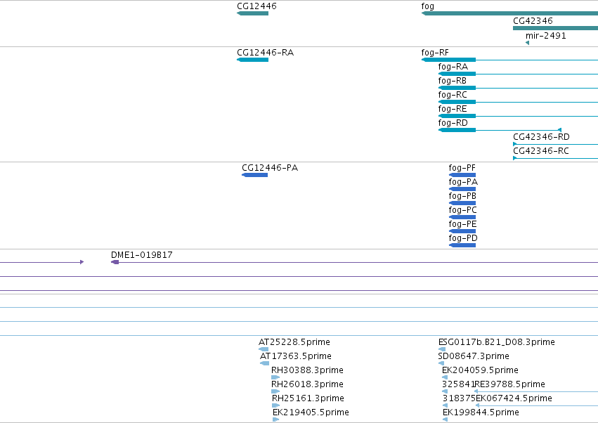Click the CG12446-RA transcript bar
The image size is (598, 423).
click(252, 60)
